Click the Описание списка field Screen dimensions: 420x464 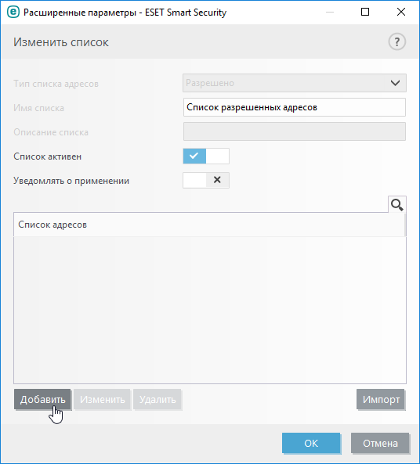point(295,131)
